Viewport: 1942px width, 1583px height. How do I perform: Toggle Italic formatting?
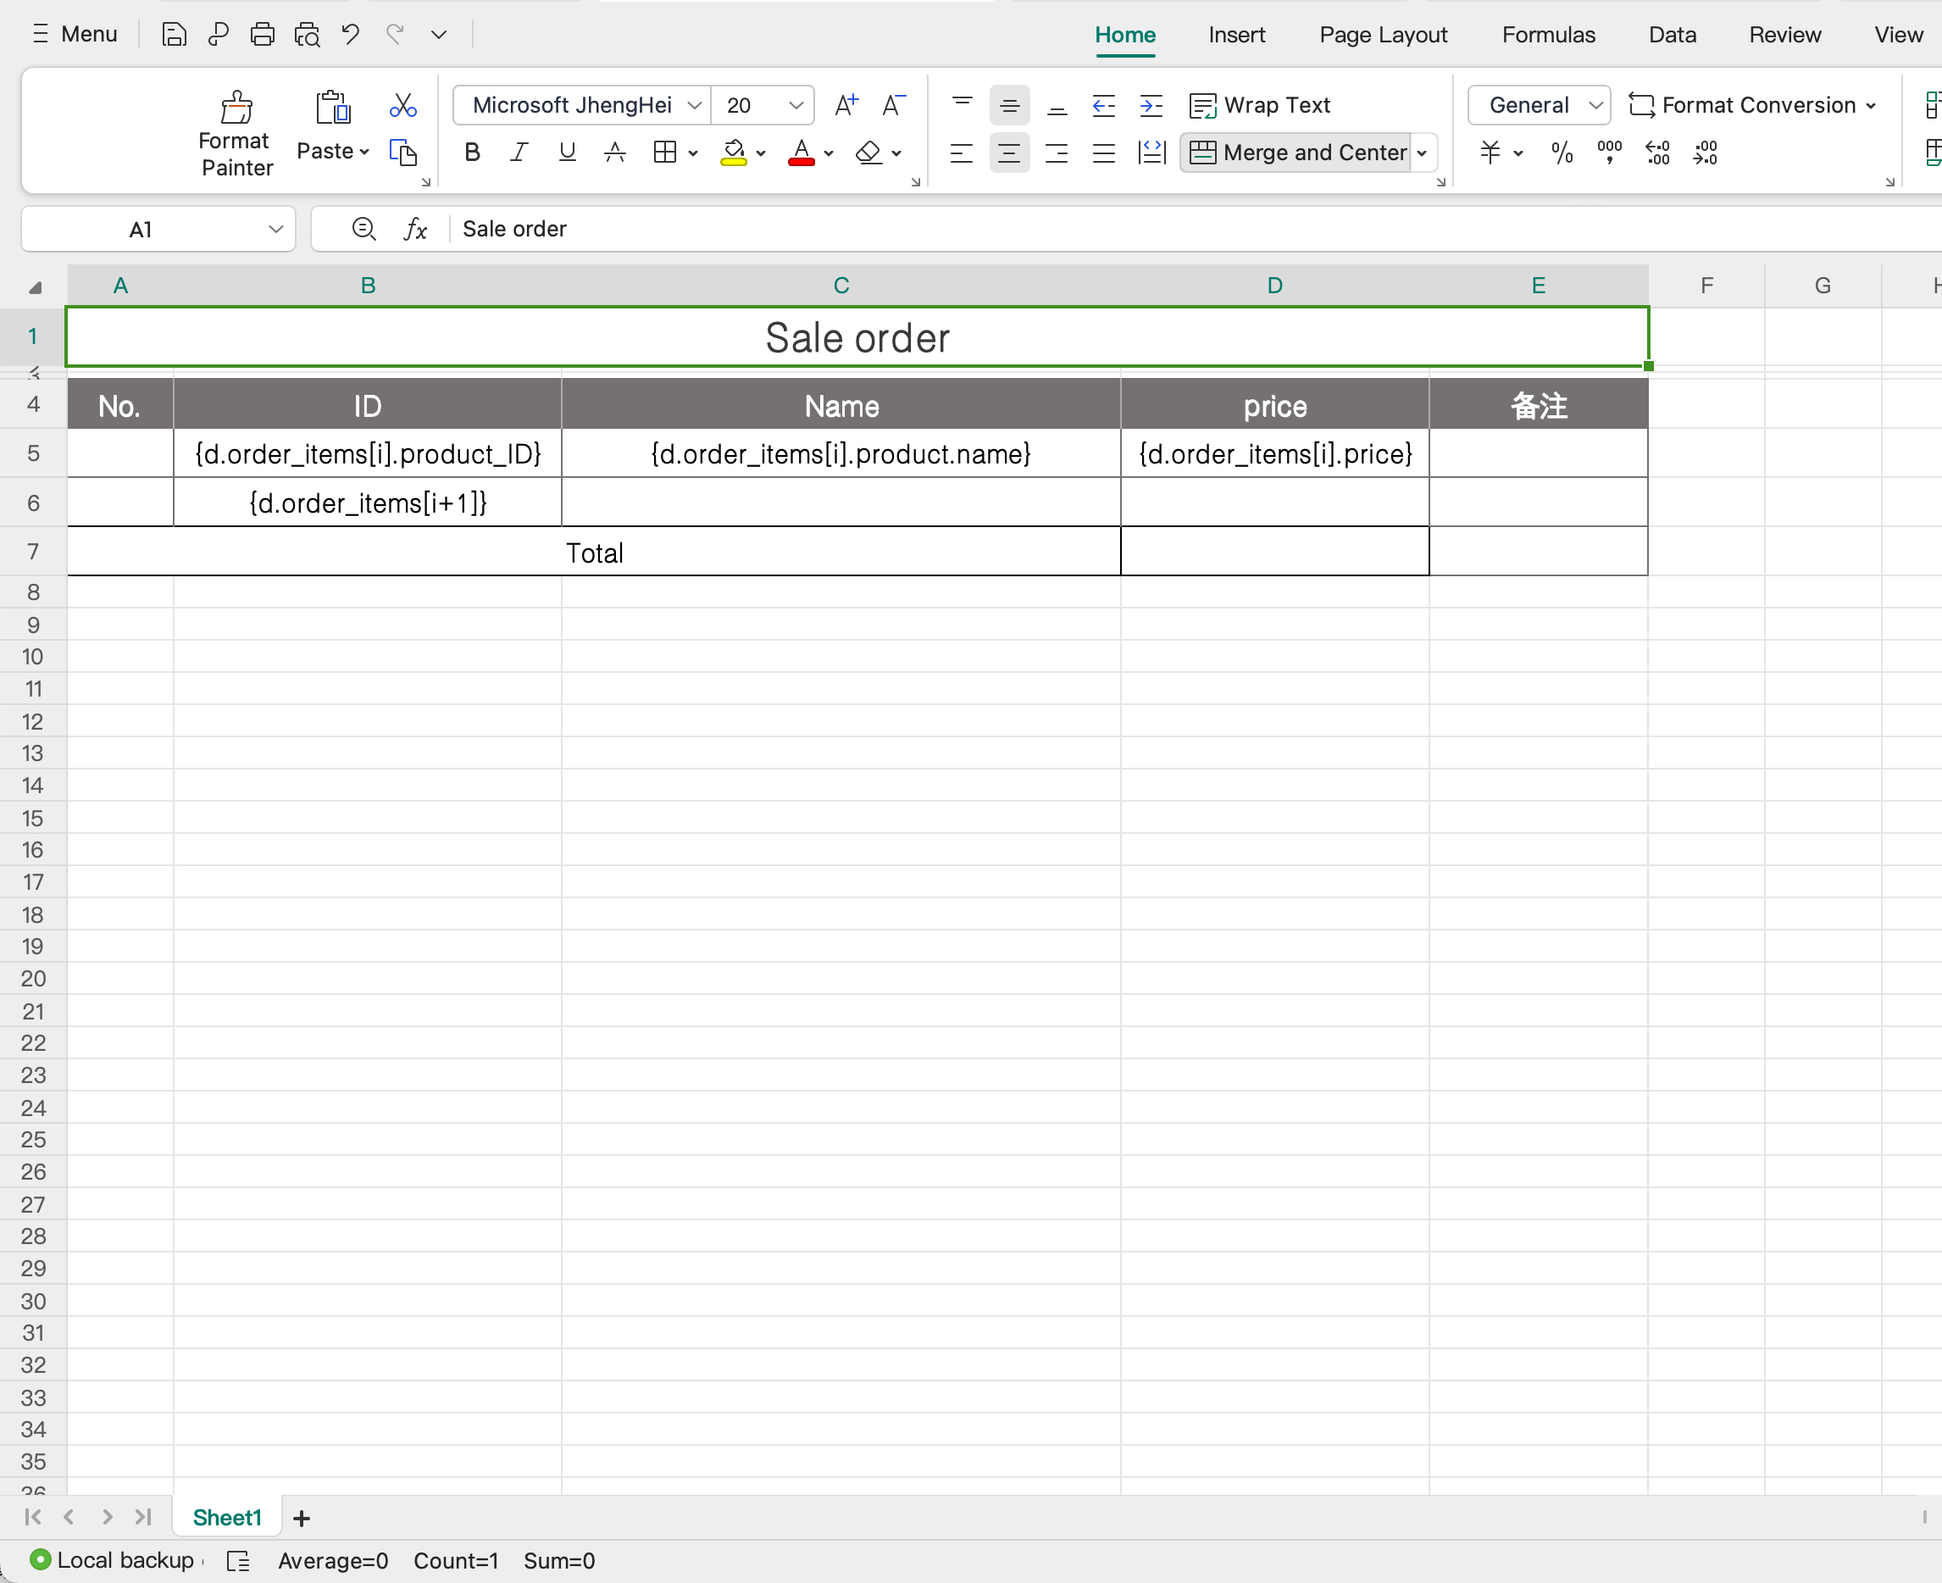pos(519,153)
